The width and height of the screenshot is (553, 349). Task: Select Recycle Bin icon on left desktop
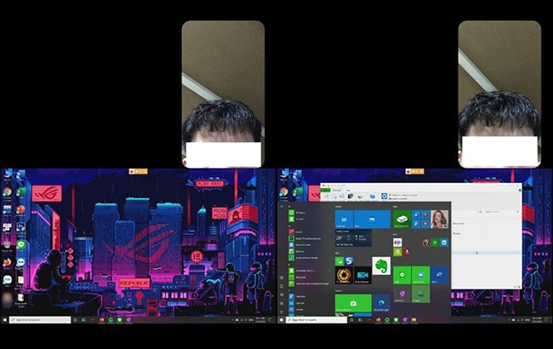click(7, 244)
